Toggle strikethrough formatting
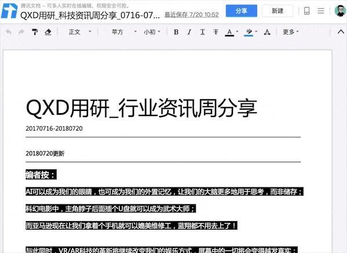Screen dimensions: 347x253 click(215, 32)
